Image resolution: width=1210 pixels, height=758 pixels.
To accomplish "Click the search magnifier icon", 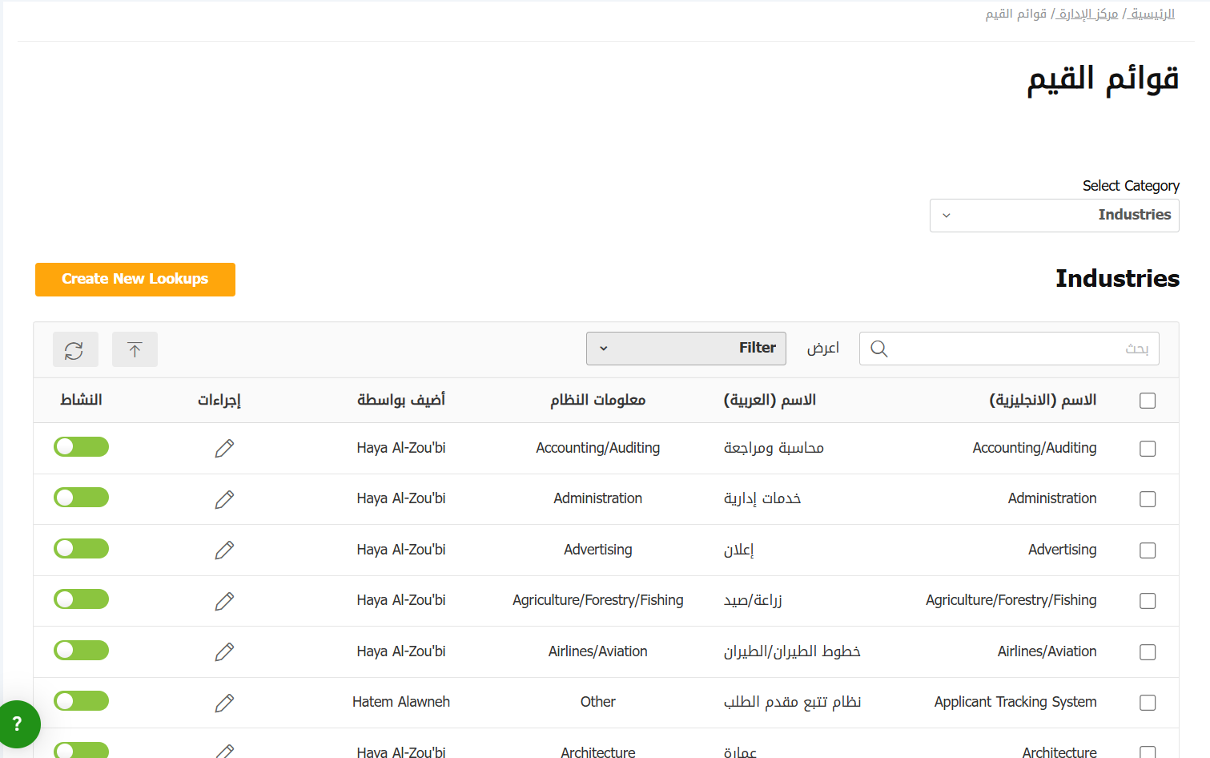I will tap(878, 349).
